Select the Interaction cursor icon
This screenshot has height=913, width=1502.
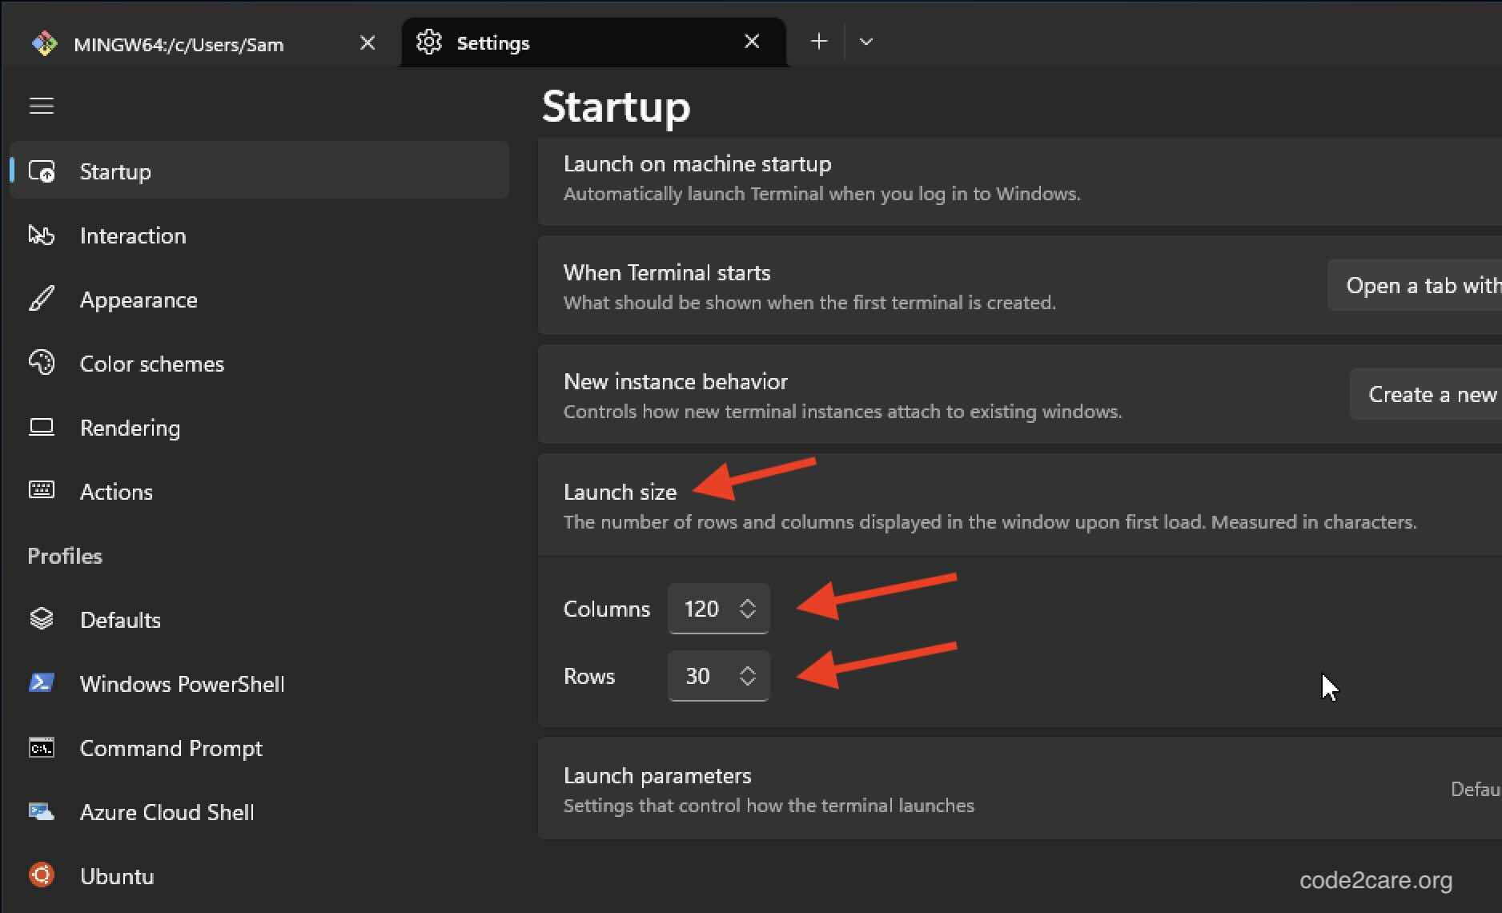[x=41, y=235]
